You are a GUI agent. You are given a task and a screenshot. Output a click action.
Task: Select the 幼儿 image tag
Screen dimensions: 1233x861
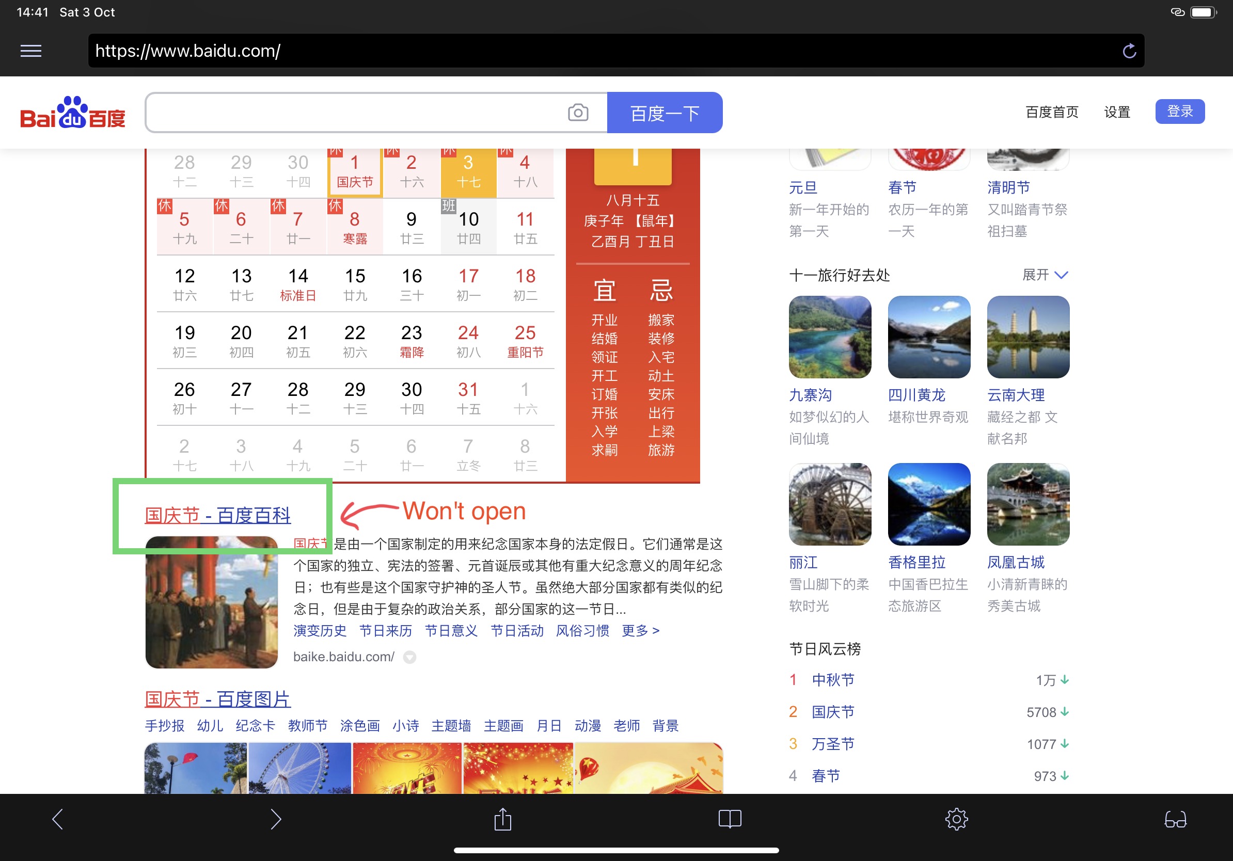coord(210,726)
